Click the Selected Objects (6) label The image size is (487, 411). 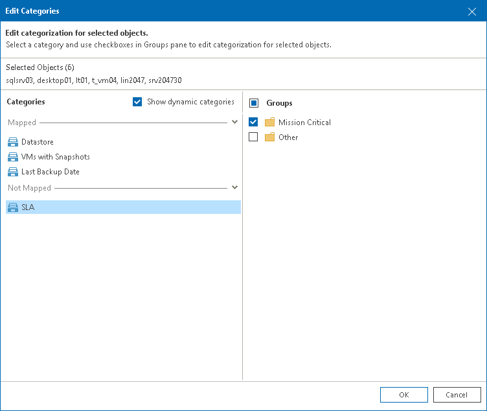pos(40,67)
